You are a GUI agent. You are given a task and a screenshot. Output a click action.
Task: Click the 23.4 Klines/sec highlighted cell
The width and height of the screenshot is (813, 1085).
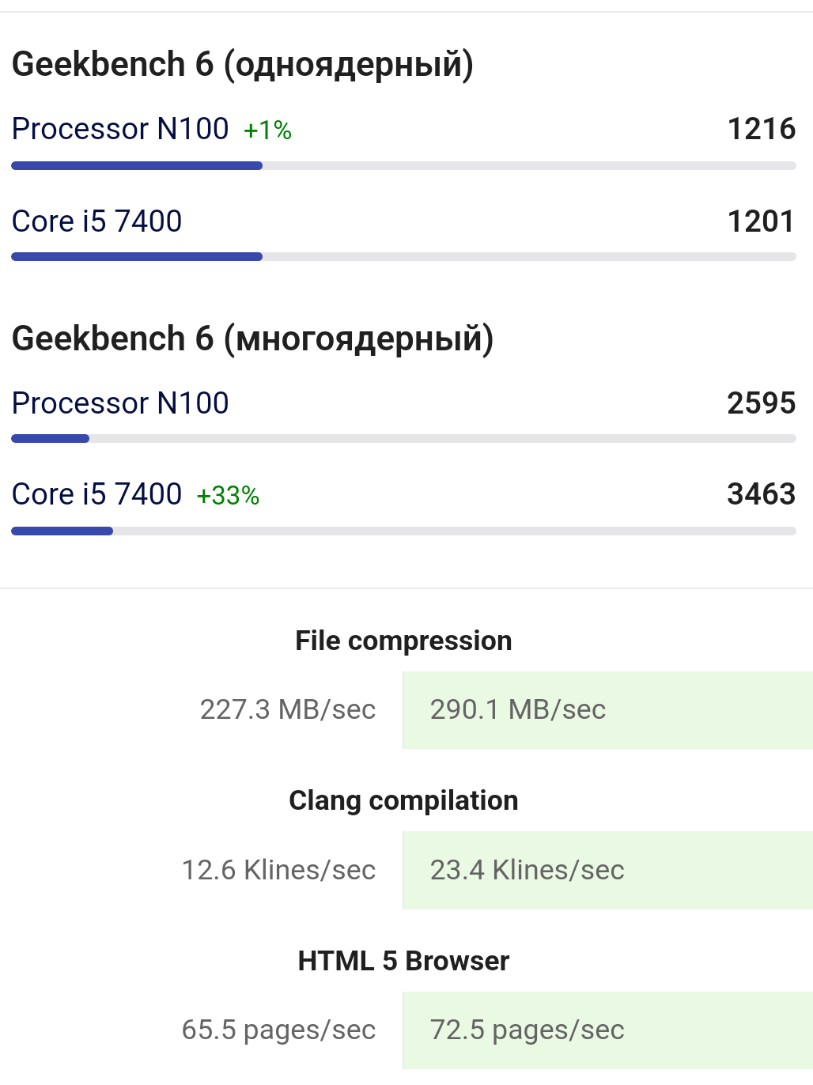(608, 870)
